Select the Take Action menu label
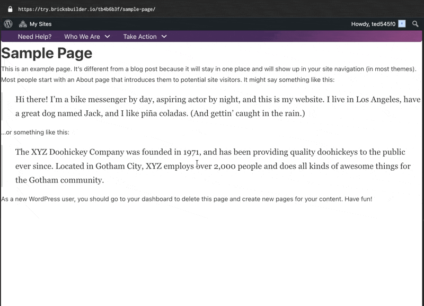424x306 pixels. (x=139, y=37)
